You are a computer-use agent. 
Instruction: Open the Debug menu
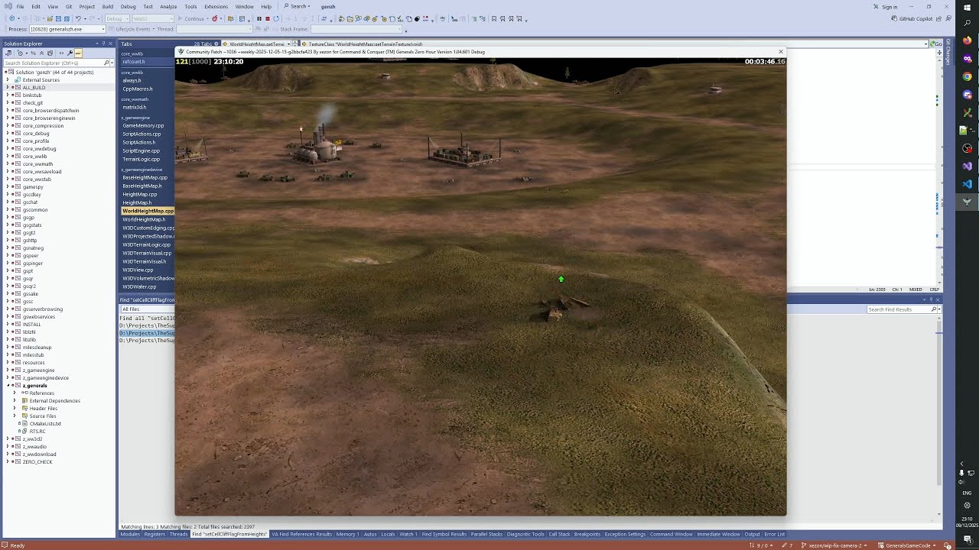128,6
